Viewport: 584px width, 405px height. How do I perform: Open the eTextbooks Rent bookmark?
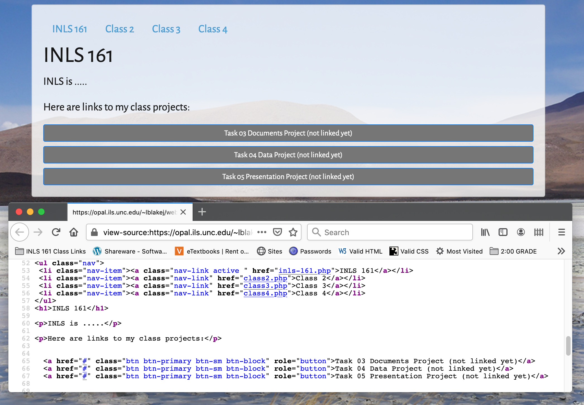point(212,251)
